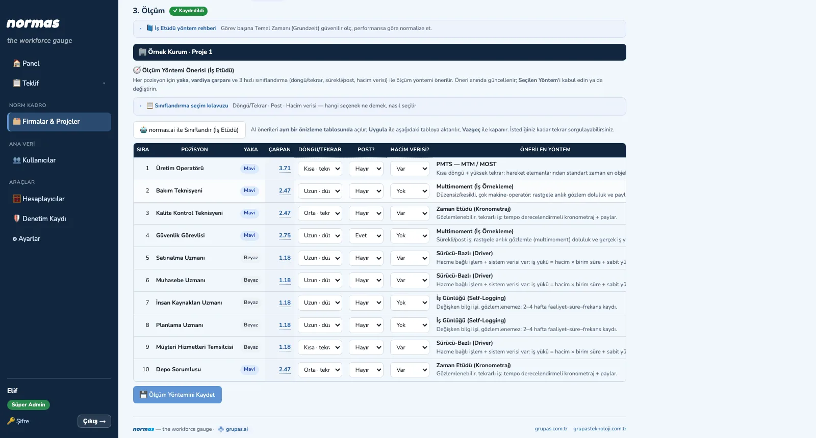Click the Hesaplayıcılar calculator icon
The width and height of the screenshot is (816, 438).
click(x=17, y=199)
